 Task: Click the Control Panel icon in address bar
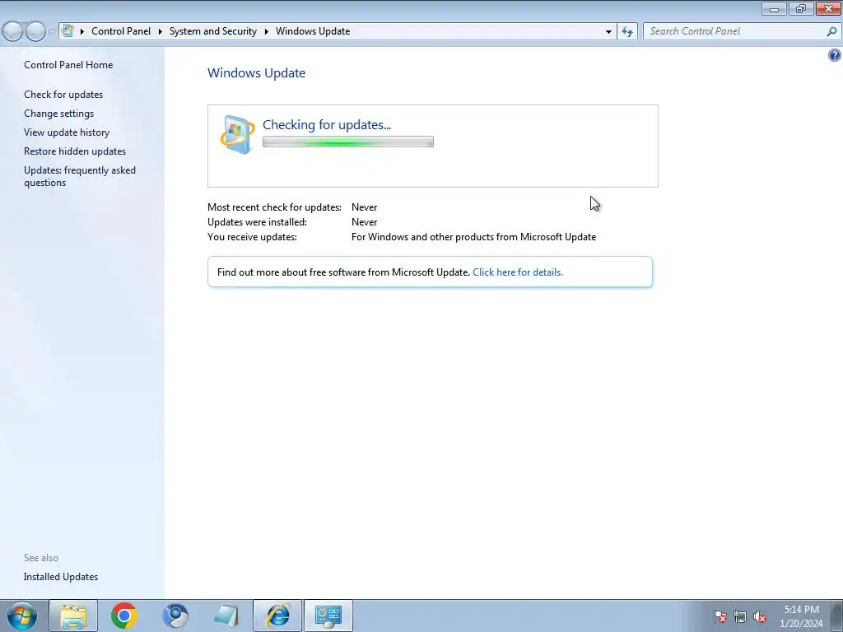[x=68, y=30]
